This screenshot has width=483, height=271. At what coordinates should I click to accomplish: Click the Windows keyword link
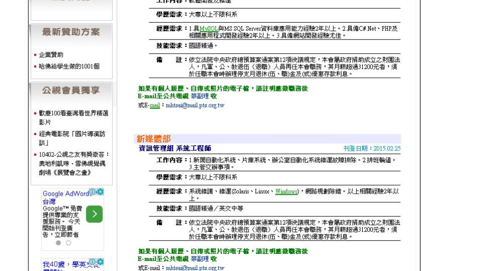(286, 192)
